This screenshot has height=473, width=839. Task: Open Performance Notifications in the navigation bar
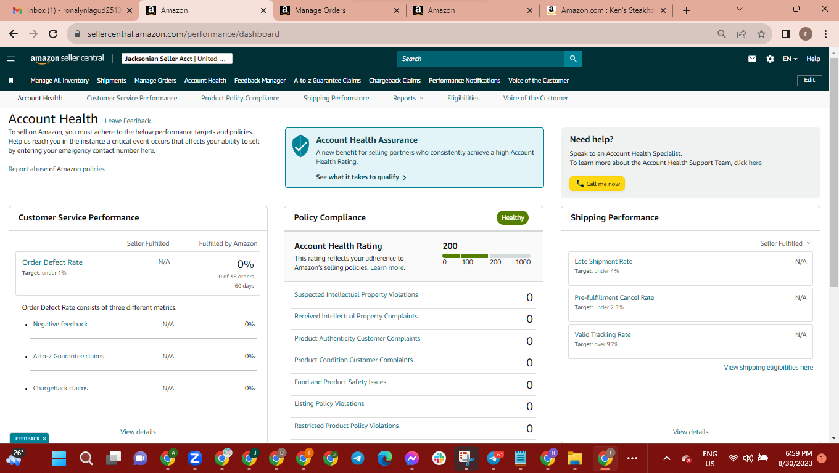tap(465, 80)
